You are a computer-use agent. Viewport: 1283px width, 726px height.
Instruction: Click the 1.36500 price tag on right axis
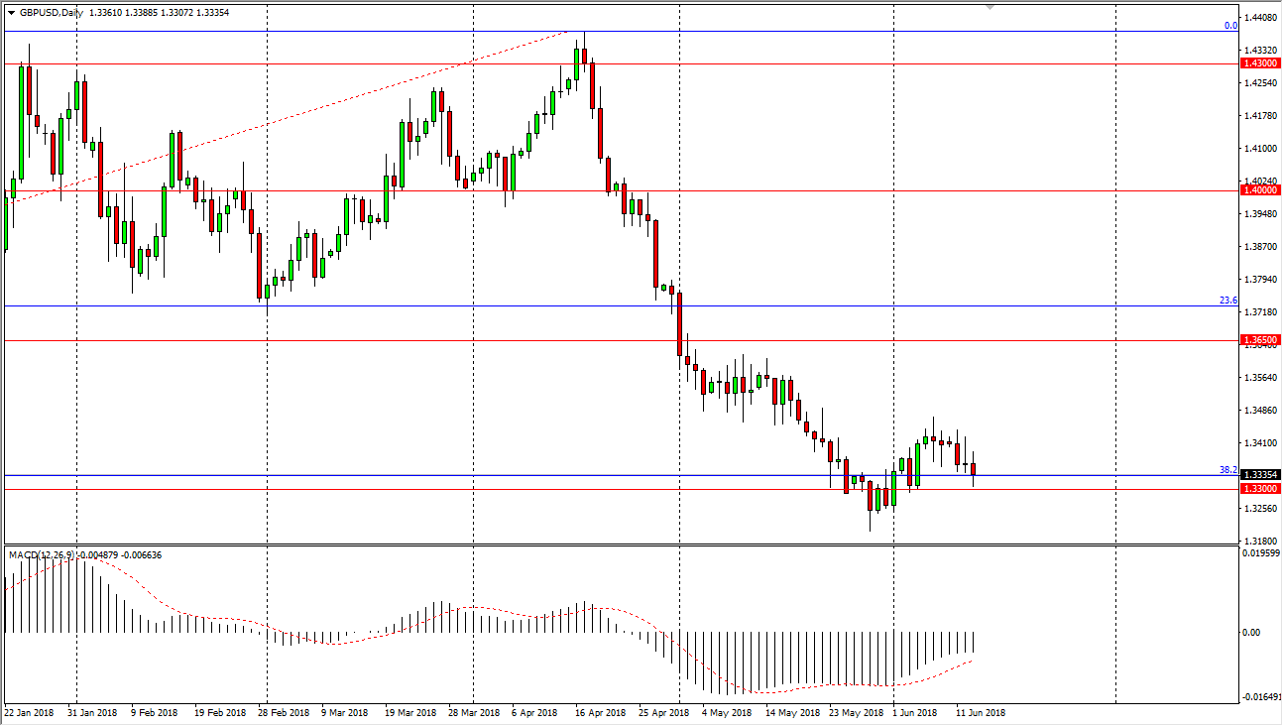pos(1258,340)
